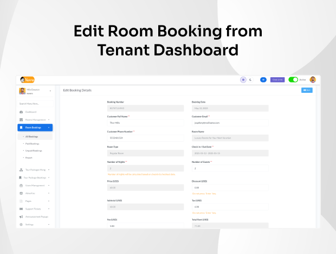Click the Customer Phone Number field
This screenshot has width=336, height=254.
[x=145, y=138]
